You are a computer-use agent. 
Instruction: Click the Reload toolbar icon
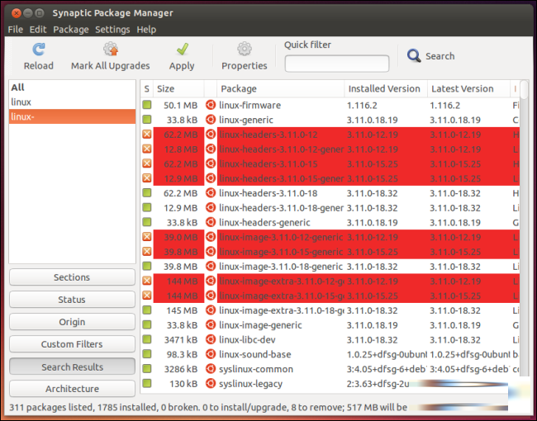click(38, 50)
